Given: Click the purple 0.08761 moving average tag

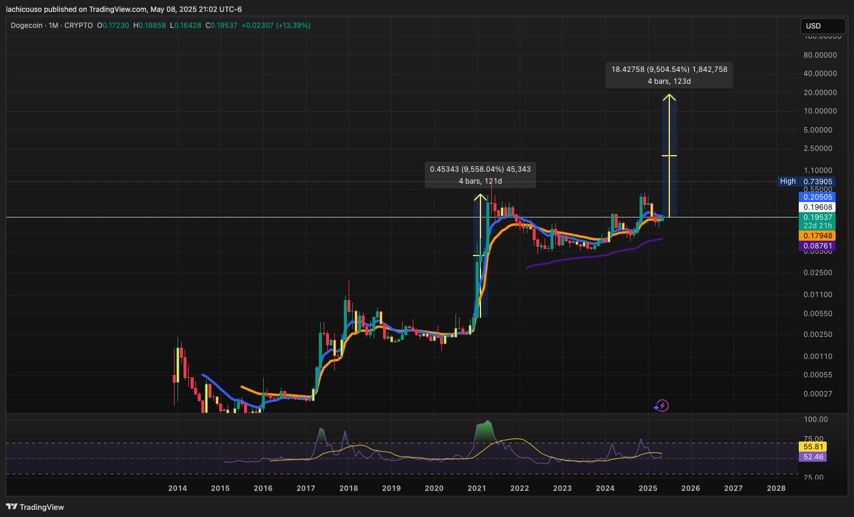Looking at the screenshot, I should click(x=818, y=246).
